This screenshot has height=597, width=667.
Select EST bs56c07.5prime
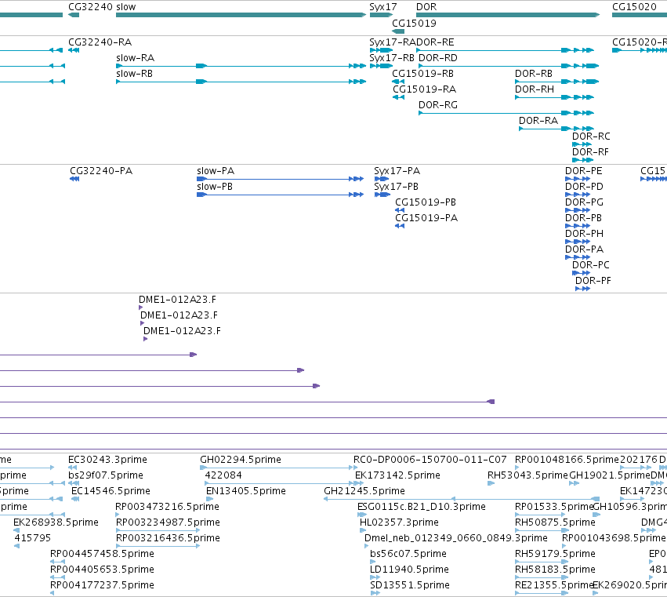[x=373, y=562]
